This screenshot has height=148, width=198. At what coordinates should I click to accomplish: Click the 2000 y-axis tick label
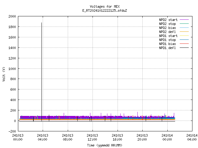click(x=12, y=16)
